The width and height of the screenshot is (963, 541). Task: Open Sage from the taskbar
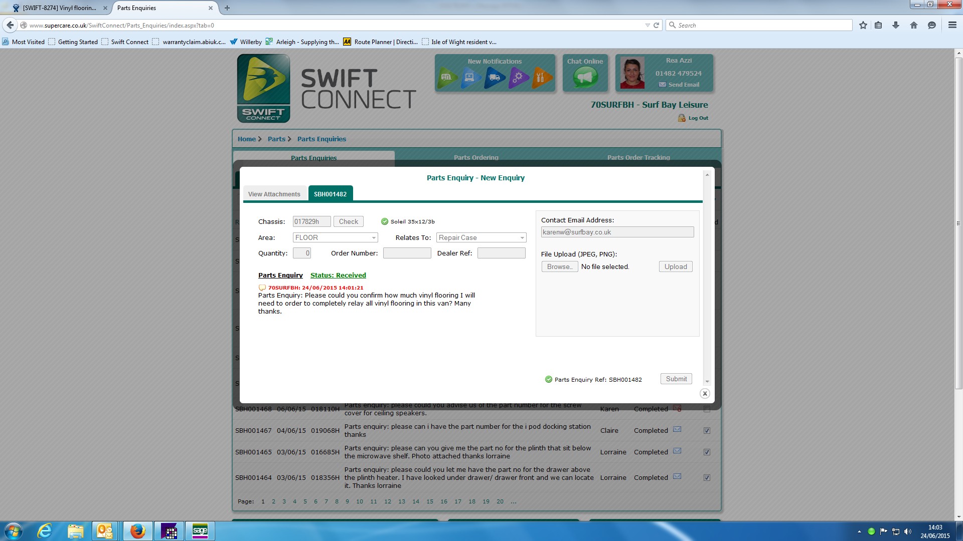coord(200,531)
